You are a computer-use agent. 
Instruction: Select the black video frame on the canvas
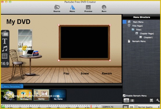(84, 43)
